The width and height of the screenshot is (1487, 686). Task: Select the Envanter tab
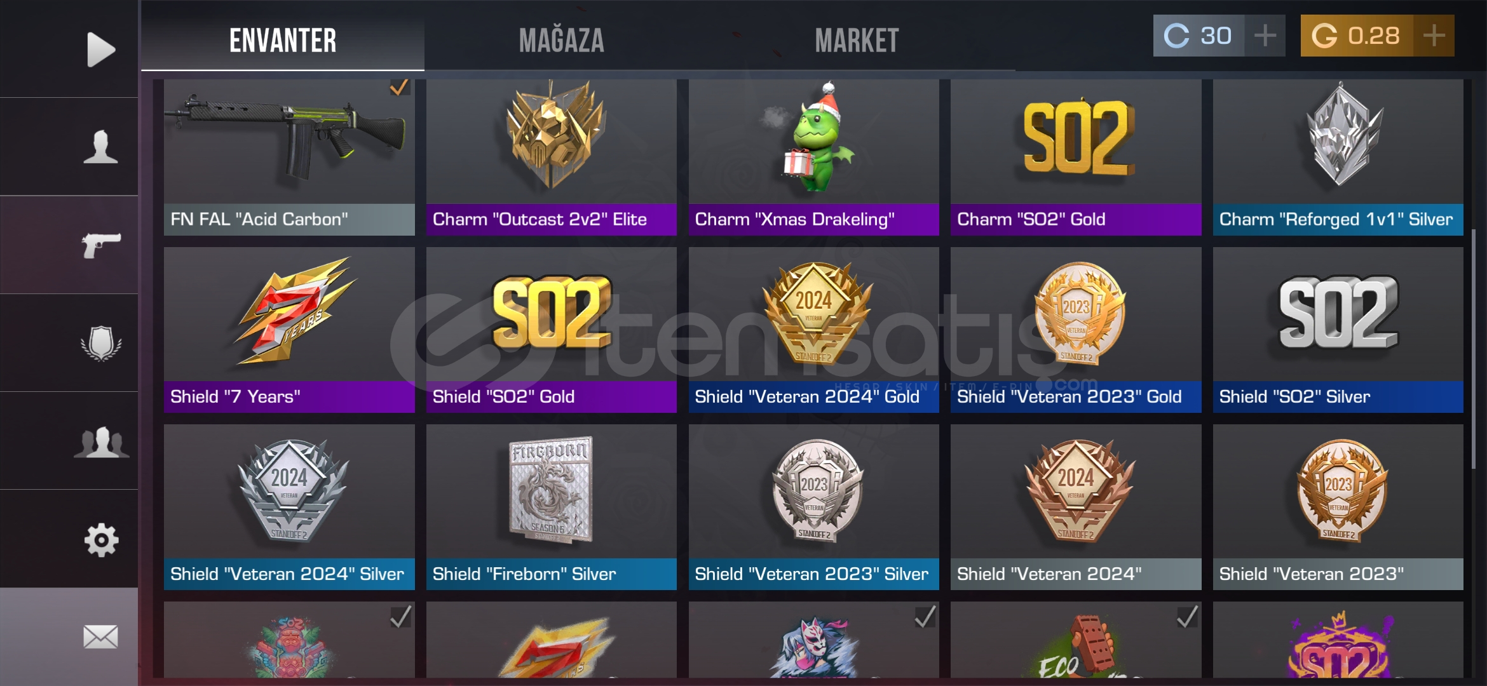[283, 41]
